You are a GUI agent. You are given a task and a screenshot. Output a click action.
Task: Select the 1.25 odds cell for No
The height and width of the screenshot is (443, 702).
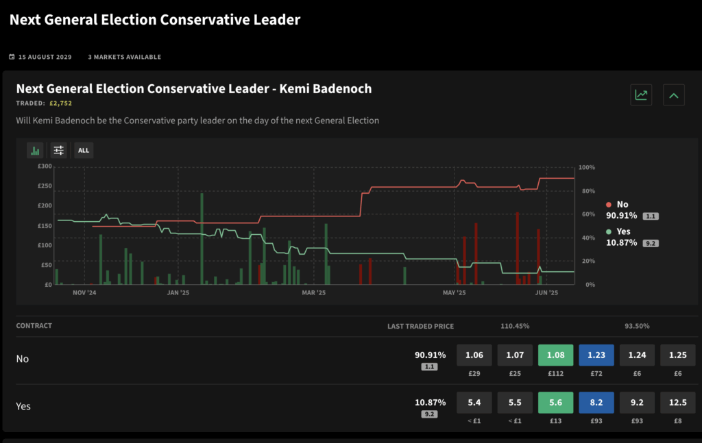(678, 355)
